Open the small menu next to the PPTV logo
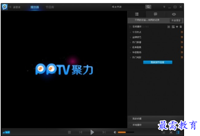 coord(10,7)
